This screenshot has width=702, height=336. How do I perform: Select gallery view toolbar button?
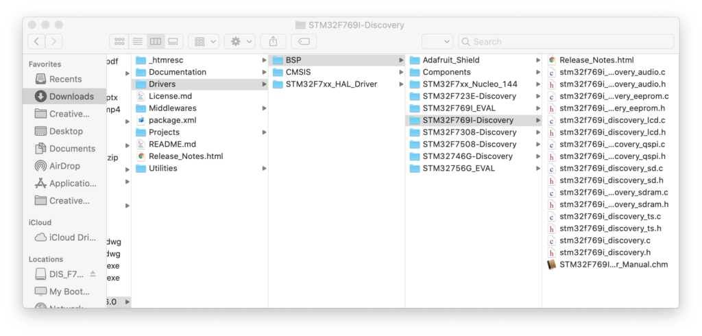(x=173, y=42)
